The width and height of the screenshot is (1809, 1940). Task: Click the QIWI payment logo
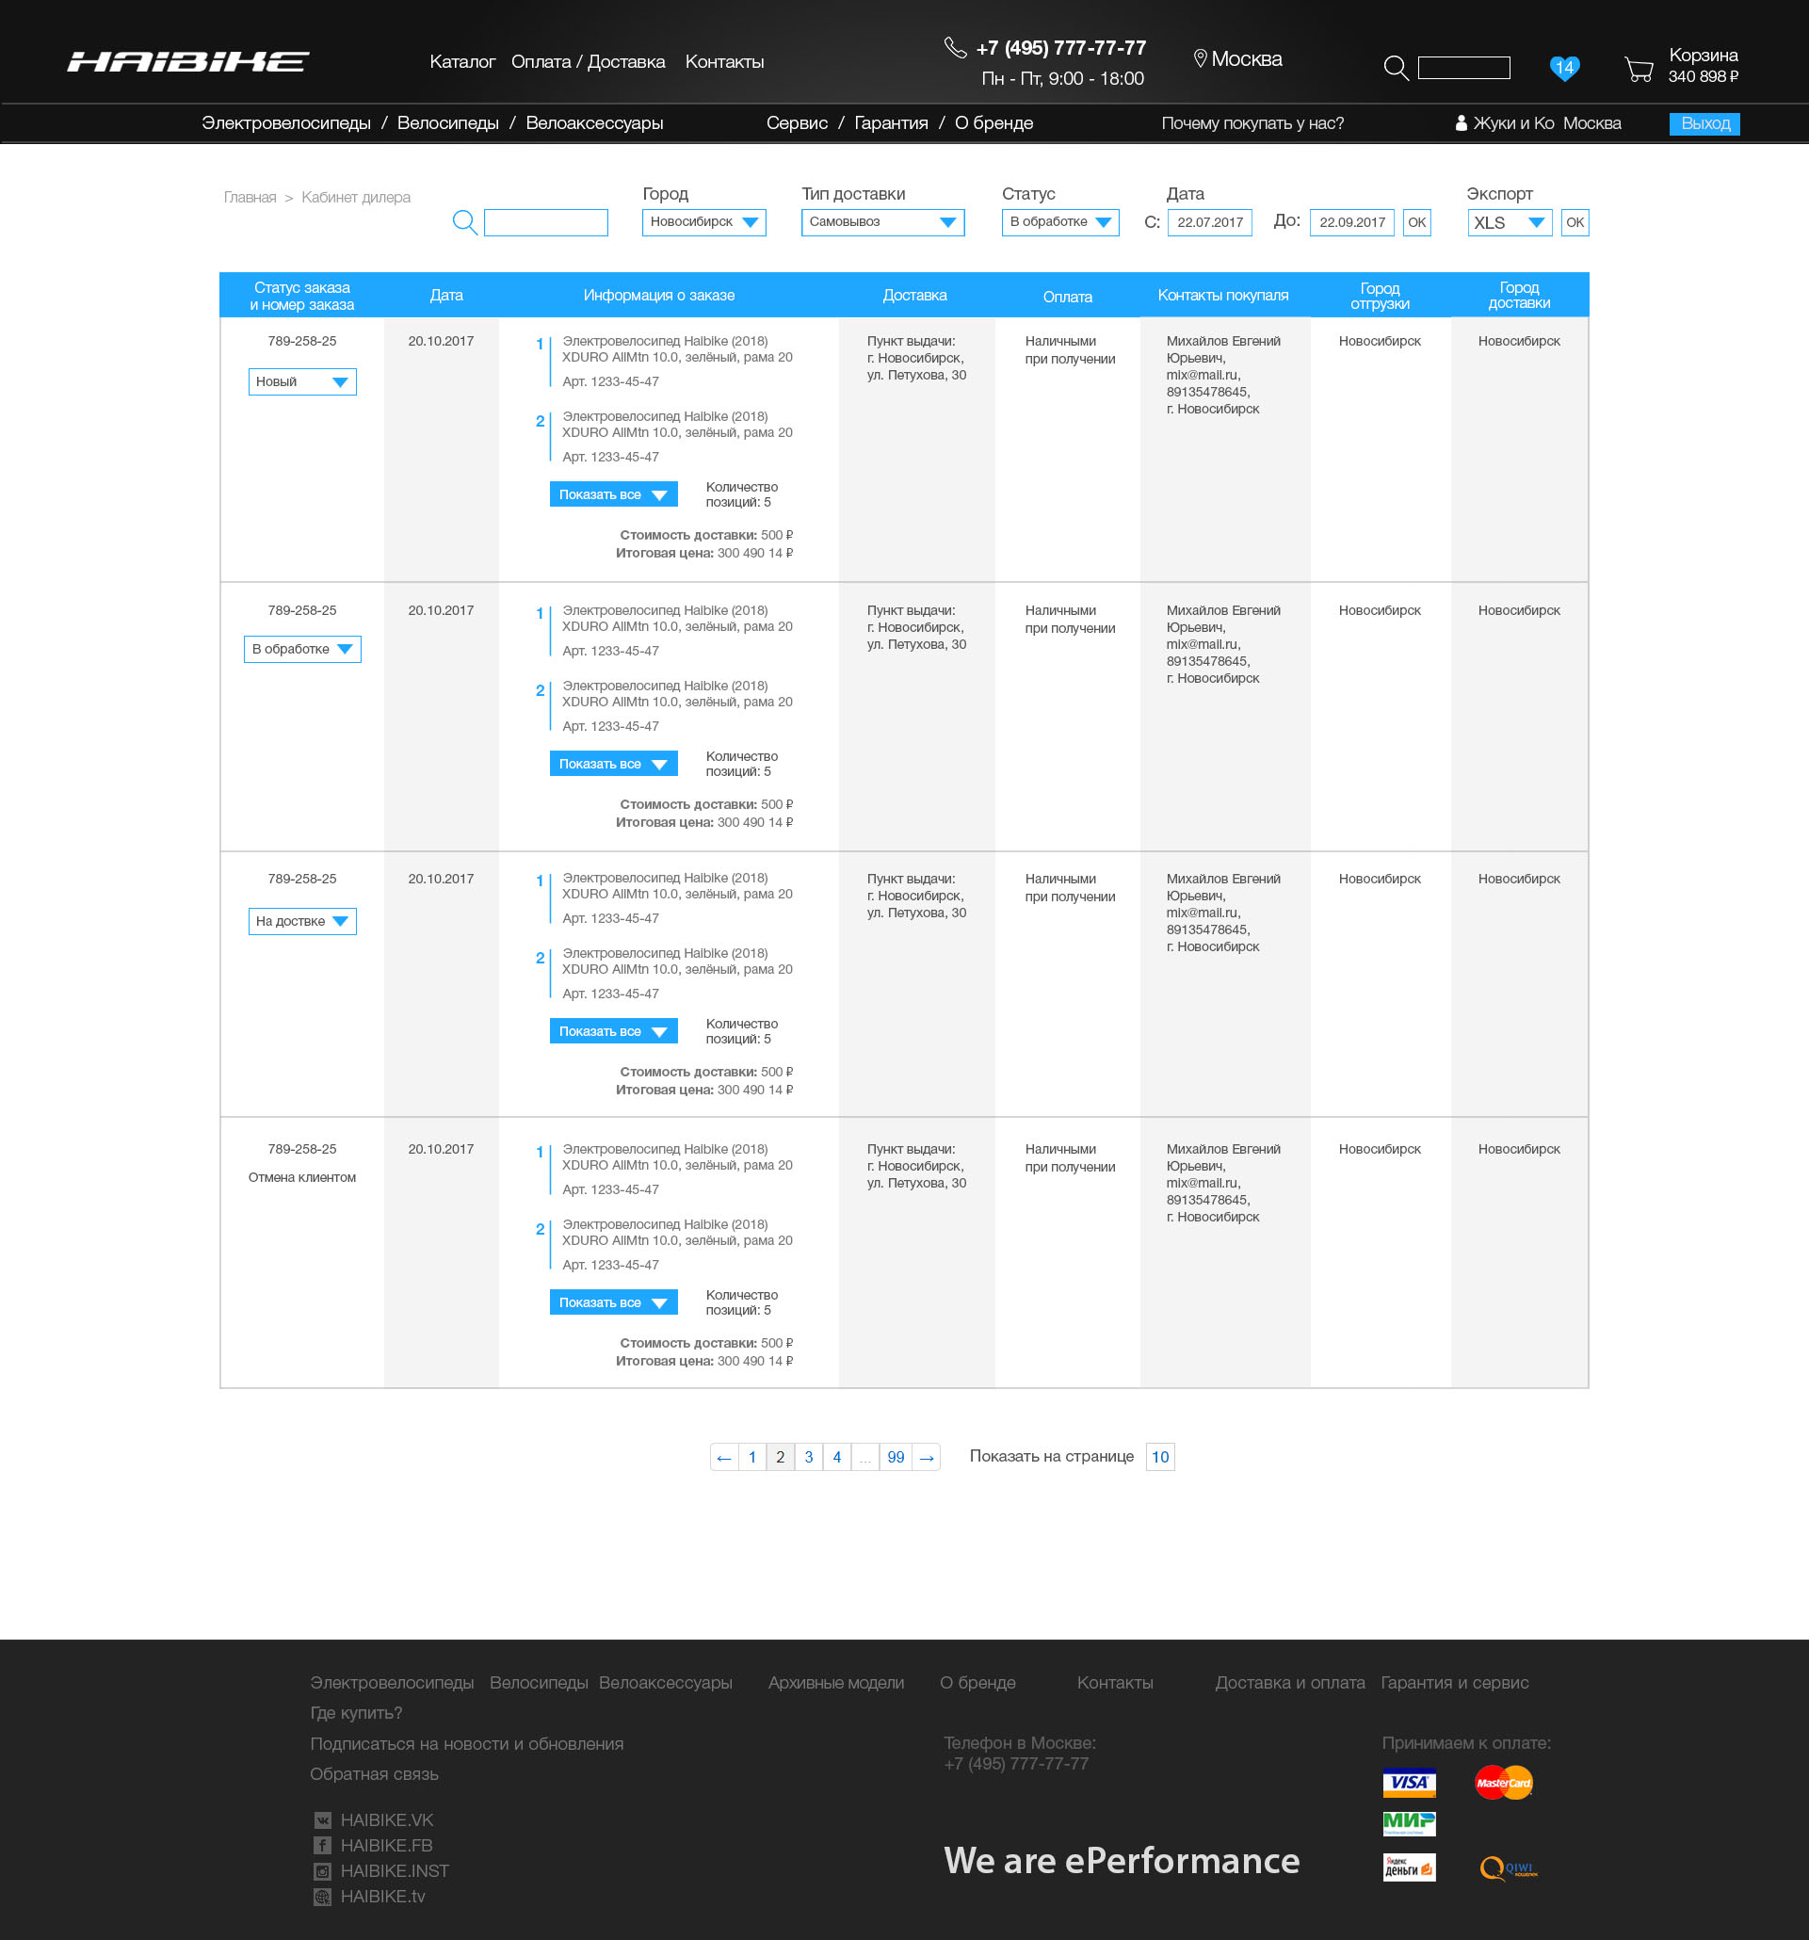tap(1509, 1867)
